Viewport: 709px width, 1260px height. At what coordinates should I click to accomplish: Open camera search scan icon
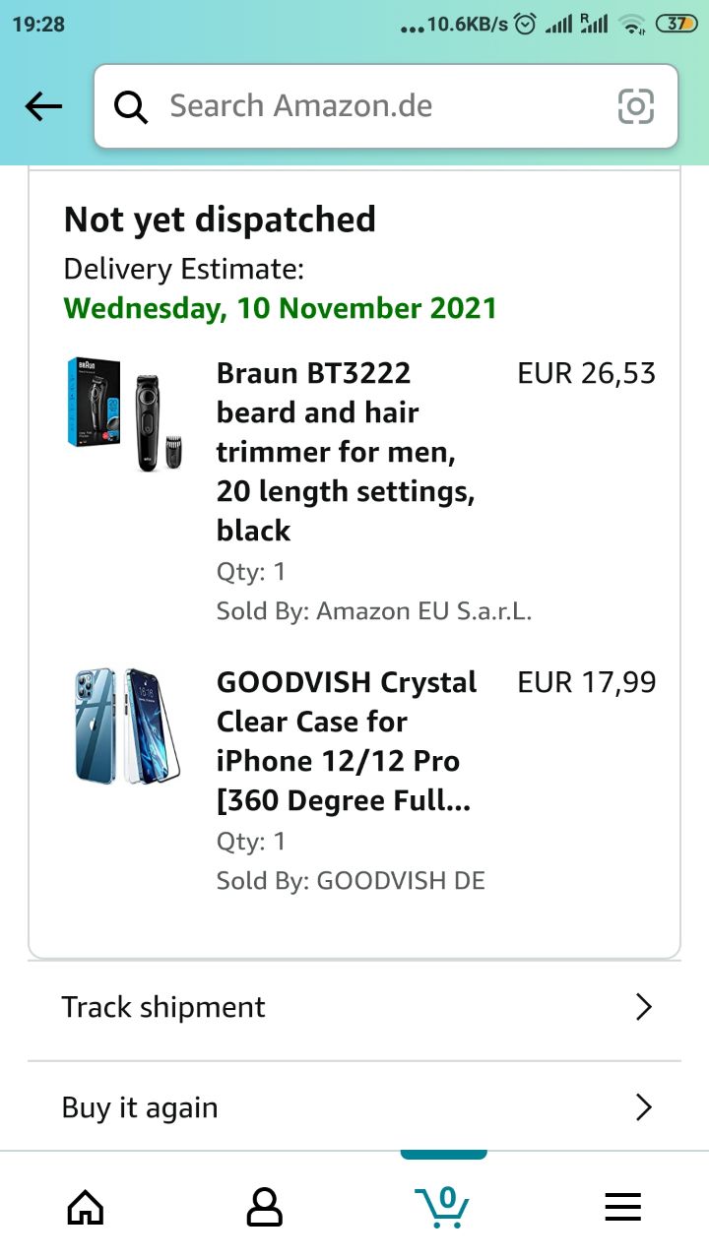(635, 106)
